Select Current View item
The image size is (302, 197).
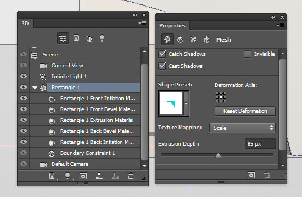click(x=85, y=66)
